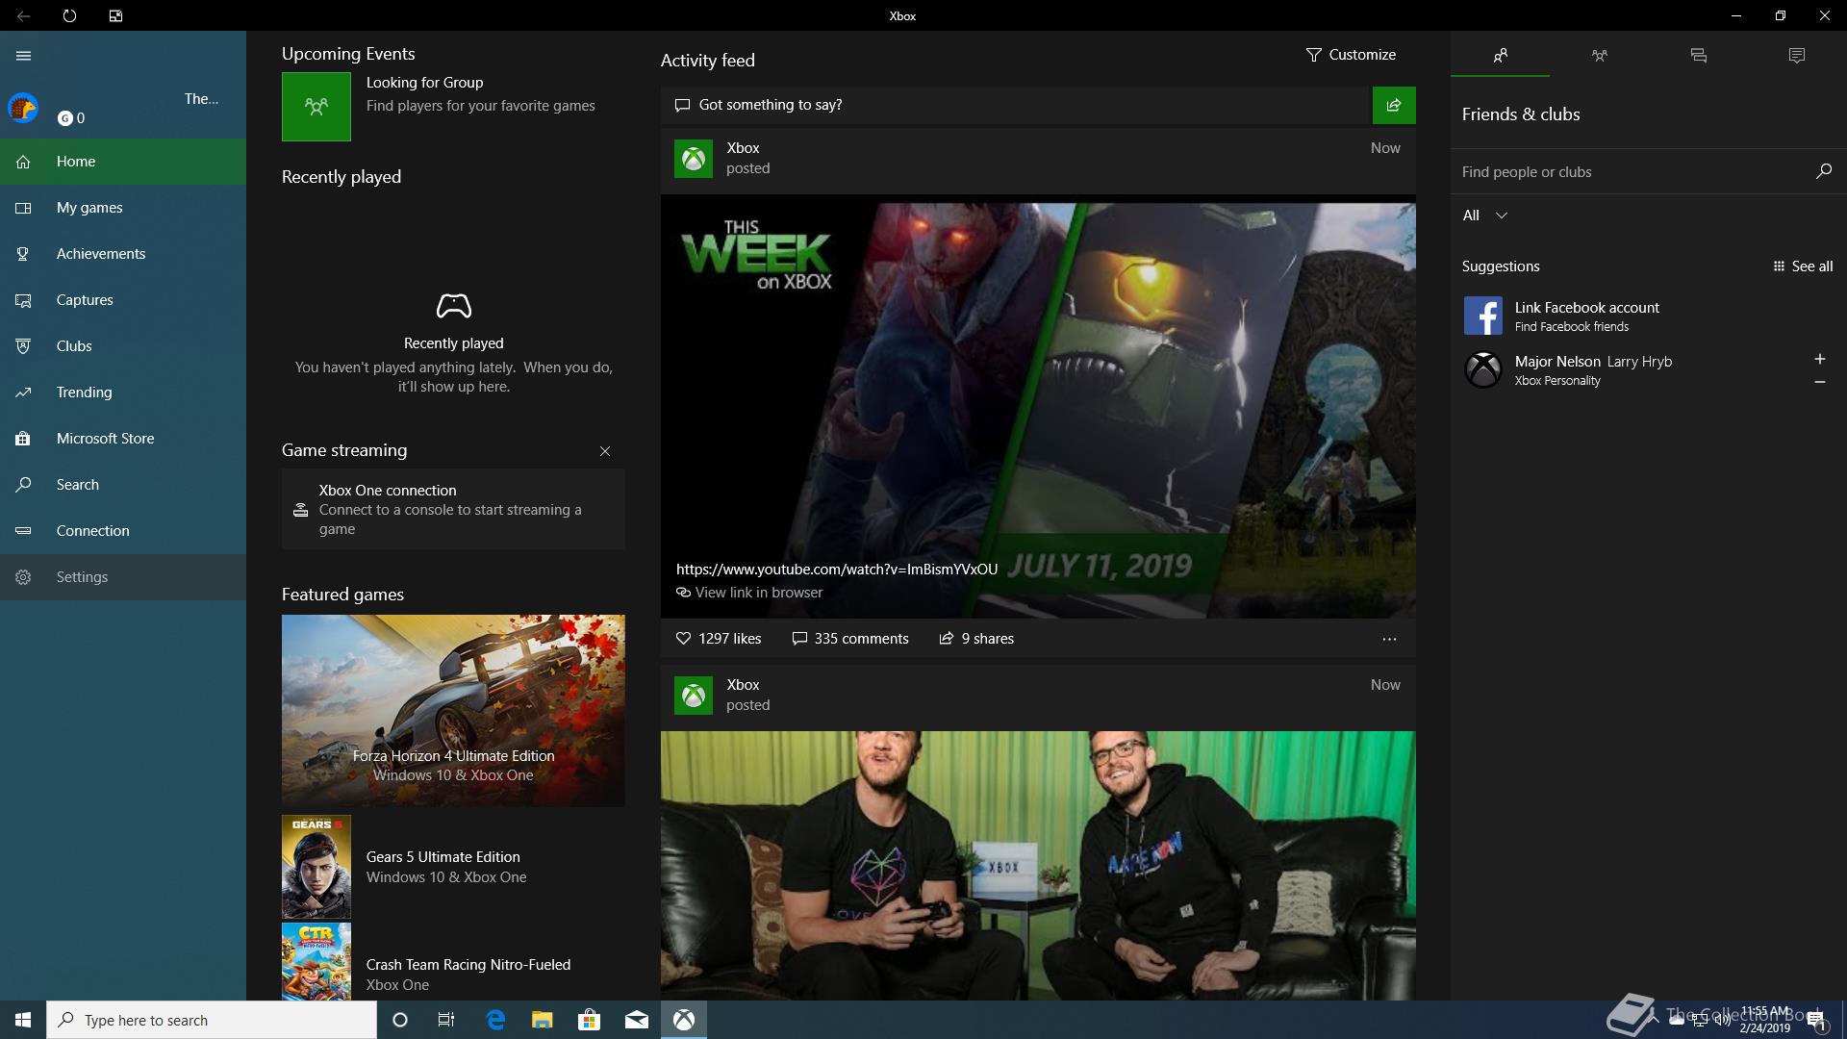The height and width of the screenshot is (1039, 1847).
Task: Switch to the Friends tab icon
Action: pos(1500,56)
